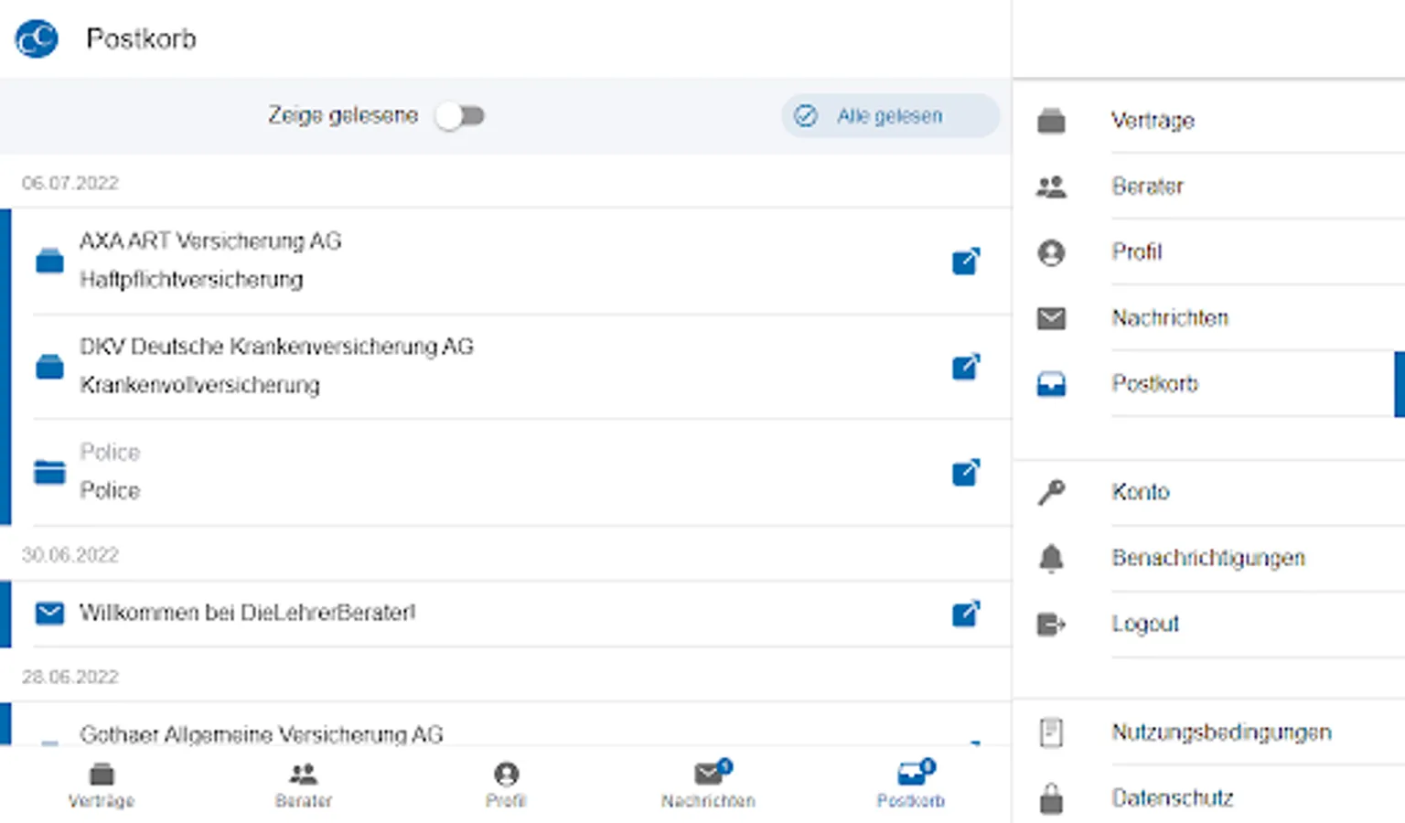Click the Logout exit icon
This screenshot has height=823, width=1405.
pos(1051,625)
